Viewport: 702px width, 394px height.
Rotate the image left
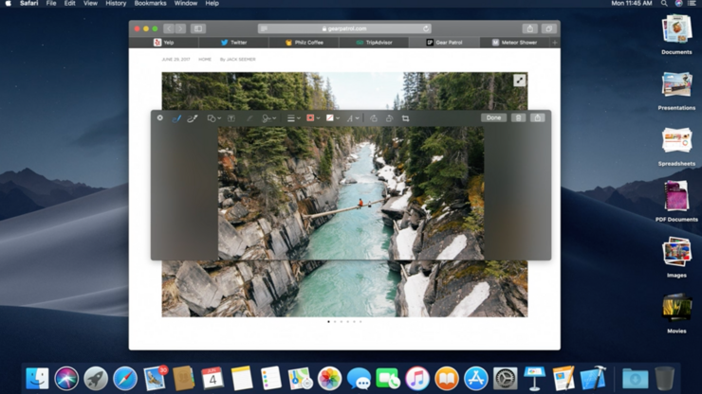(374, 118)
